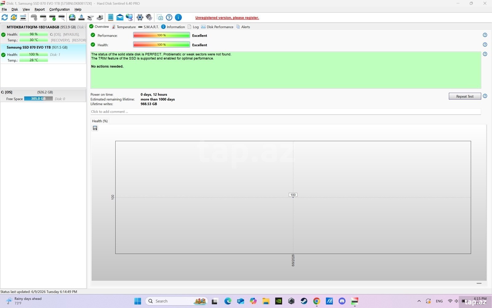Select the Health (%) graph tab
492x308 pixels.
pos(100,121)
